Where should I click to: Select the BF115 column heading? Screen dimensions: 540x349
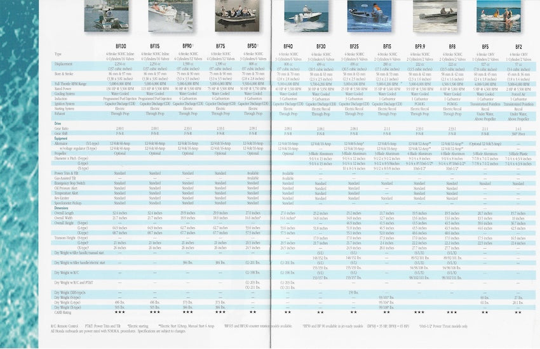154,46
